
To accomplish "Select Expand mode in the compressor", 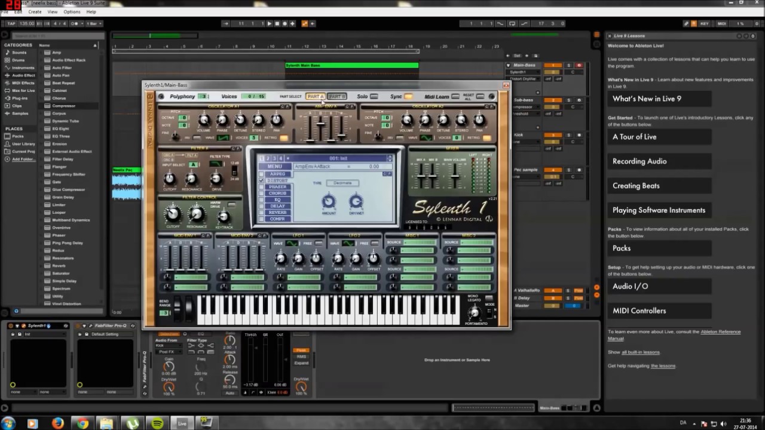I will 301,363.
